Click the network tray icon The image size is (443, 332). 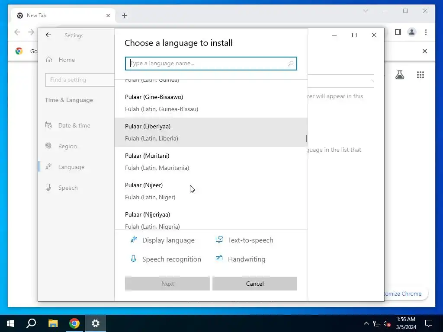[x=377, y=323]
